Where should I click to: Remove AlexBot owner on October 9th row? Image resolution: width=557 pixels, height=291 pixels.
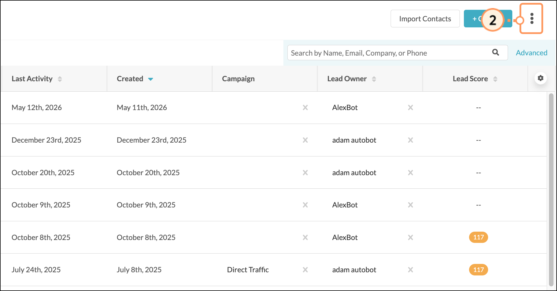coord(411,205)
